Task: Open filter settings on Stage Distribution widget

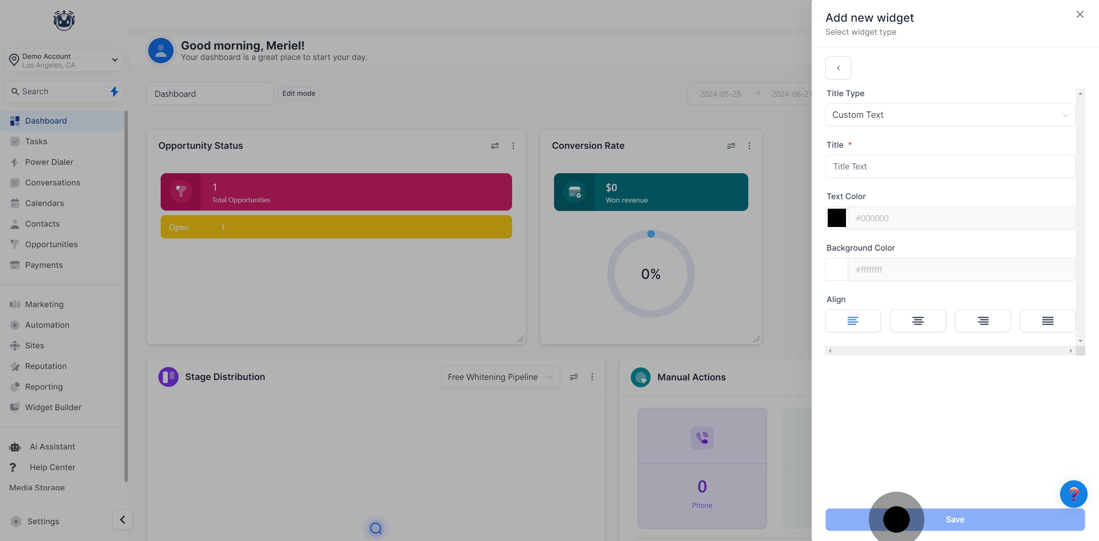Action: [574, 377]
